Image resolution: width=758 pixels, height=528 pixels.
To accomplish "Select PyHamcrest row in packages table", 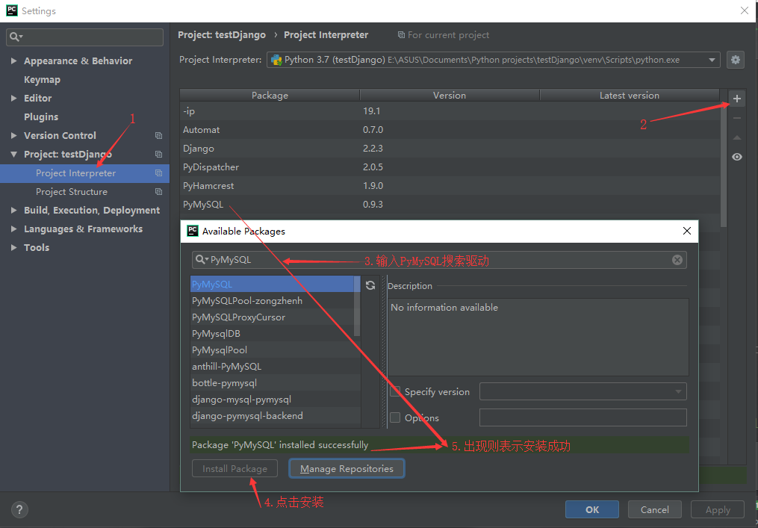I will pyautogui.click(x=450, y=186).
